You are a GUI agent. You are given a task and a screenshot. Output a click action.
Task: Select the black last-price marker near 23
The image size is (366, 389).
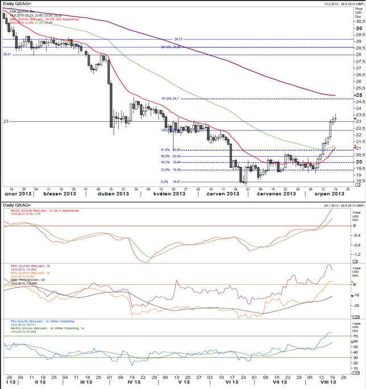coord(355,119)
